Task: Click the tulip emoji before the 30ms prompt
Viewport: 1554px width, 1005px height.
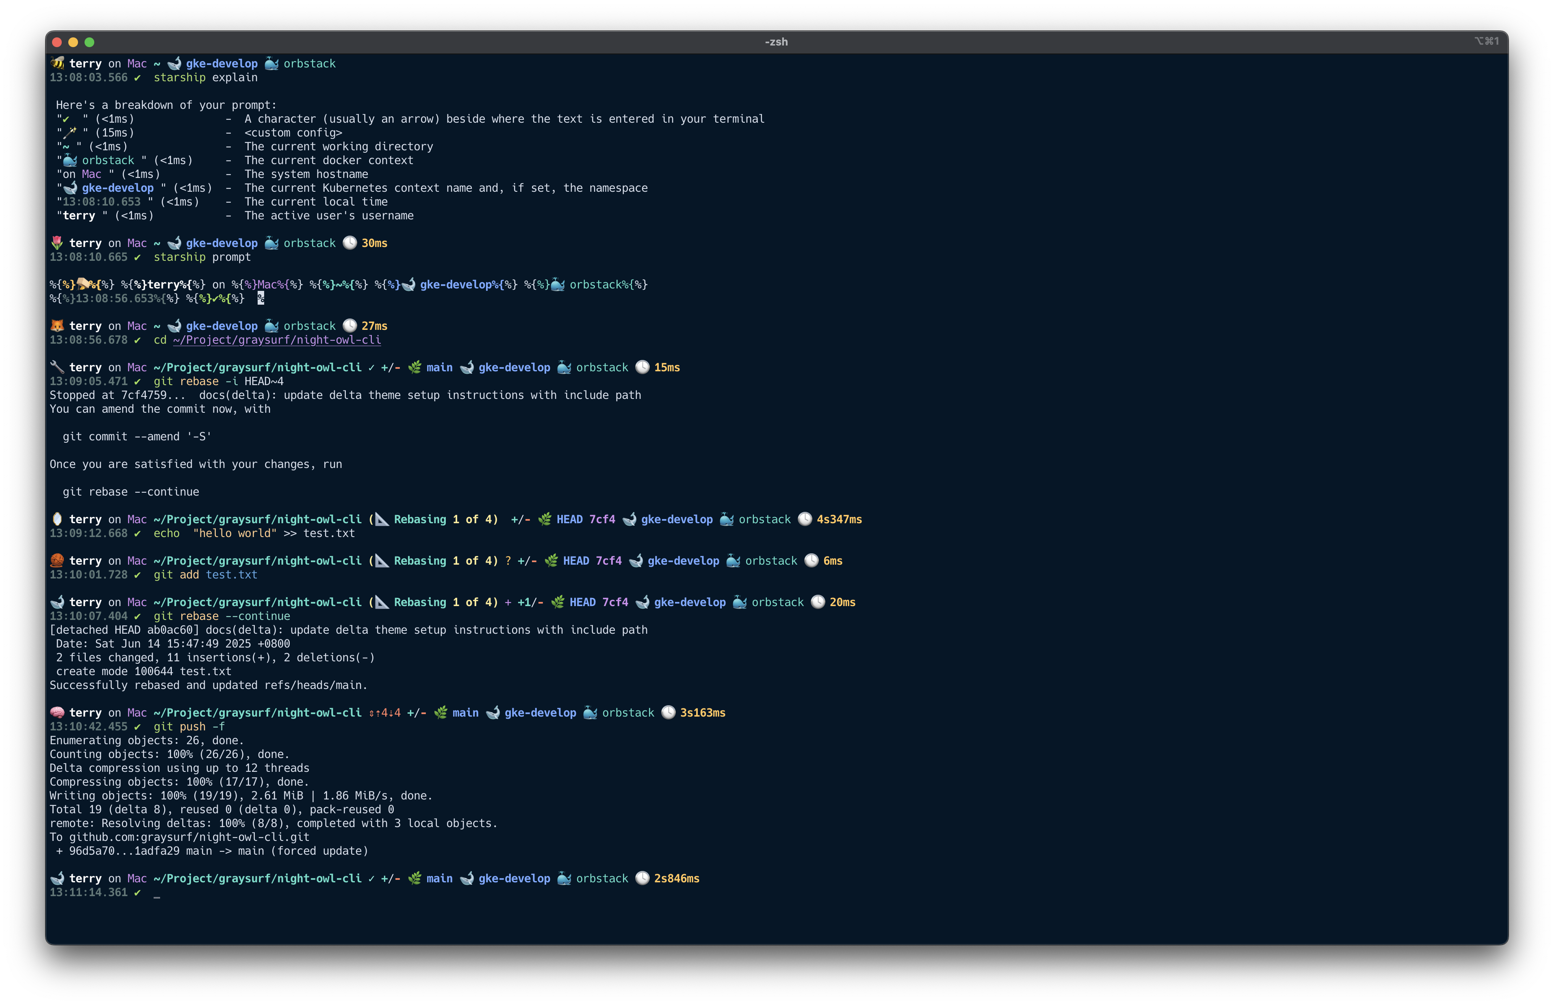Action: (57, 243)
